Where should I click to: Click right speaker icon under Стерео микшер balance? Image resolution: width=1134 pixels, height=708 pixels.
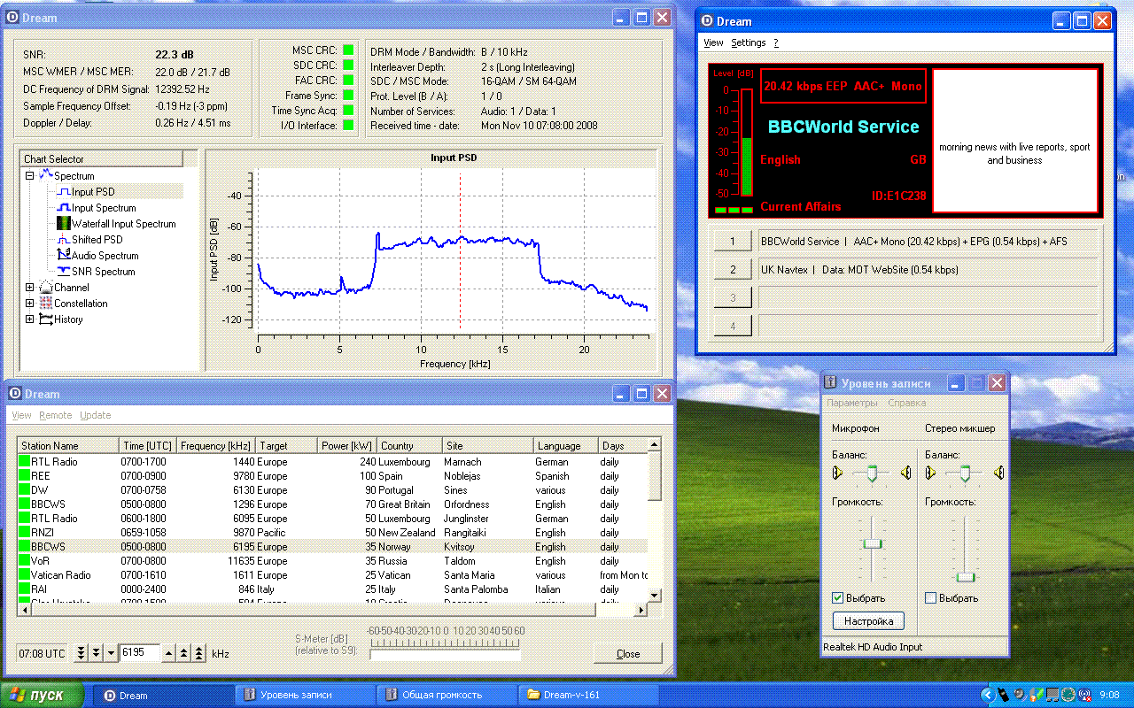(998, 473)
